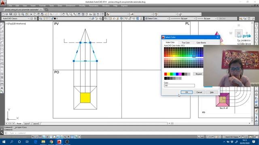
Task: Click Cancel in Select Color dialog
Action: 199,92
